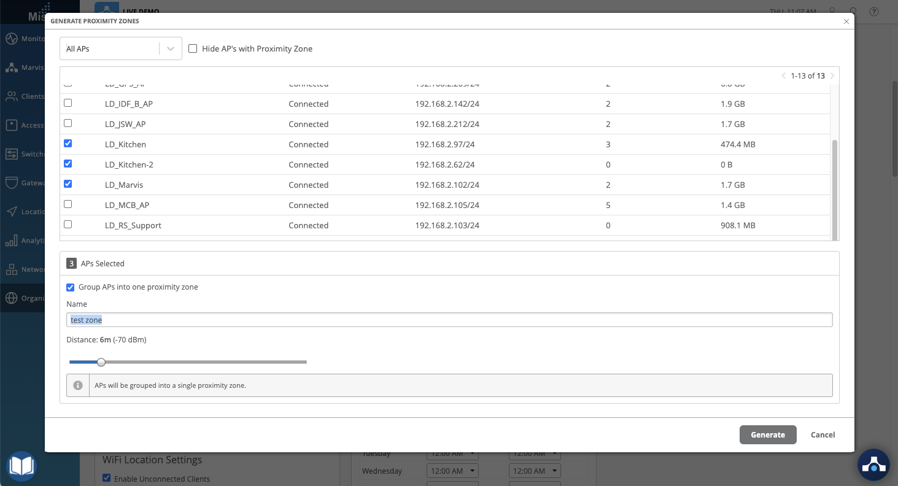
Task: Open Wednesday start time dropdown behind dialog
Action: pyautogui.click(x=452, y=471)
